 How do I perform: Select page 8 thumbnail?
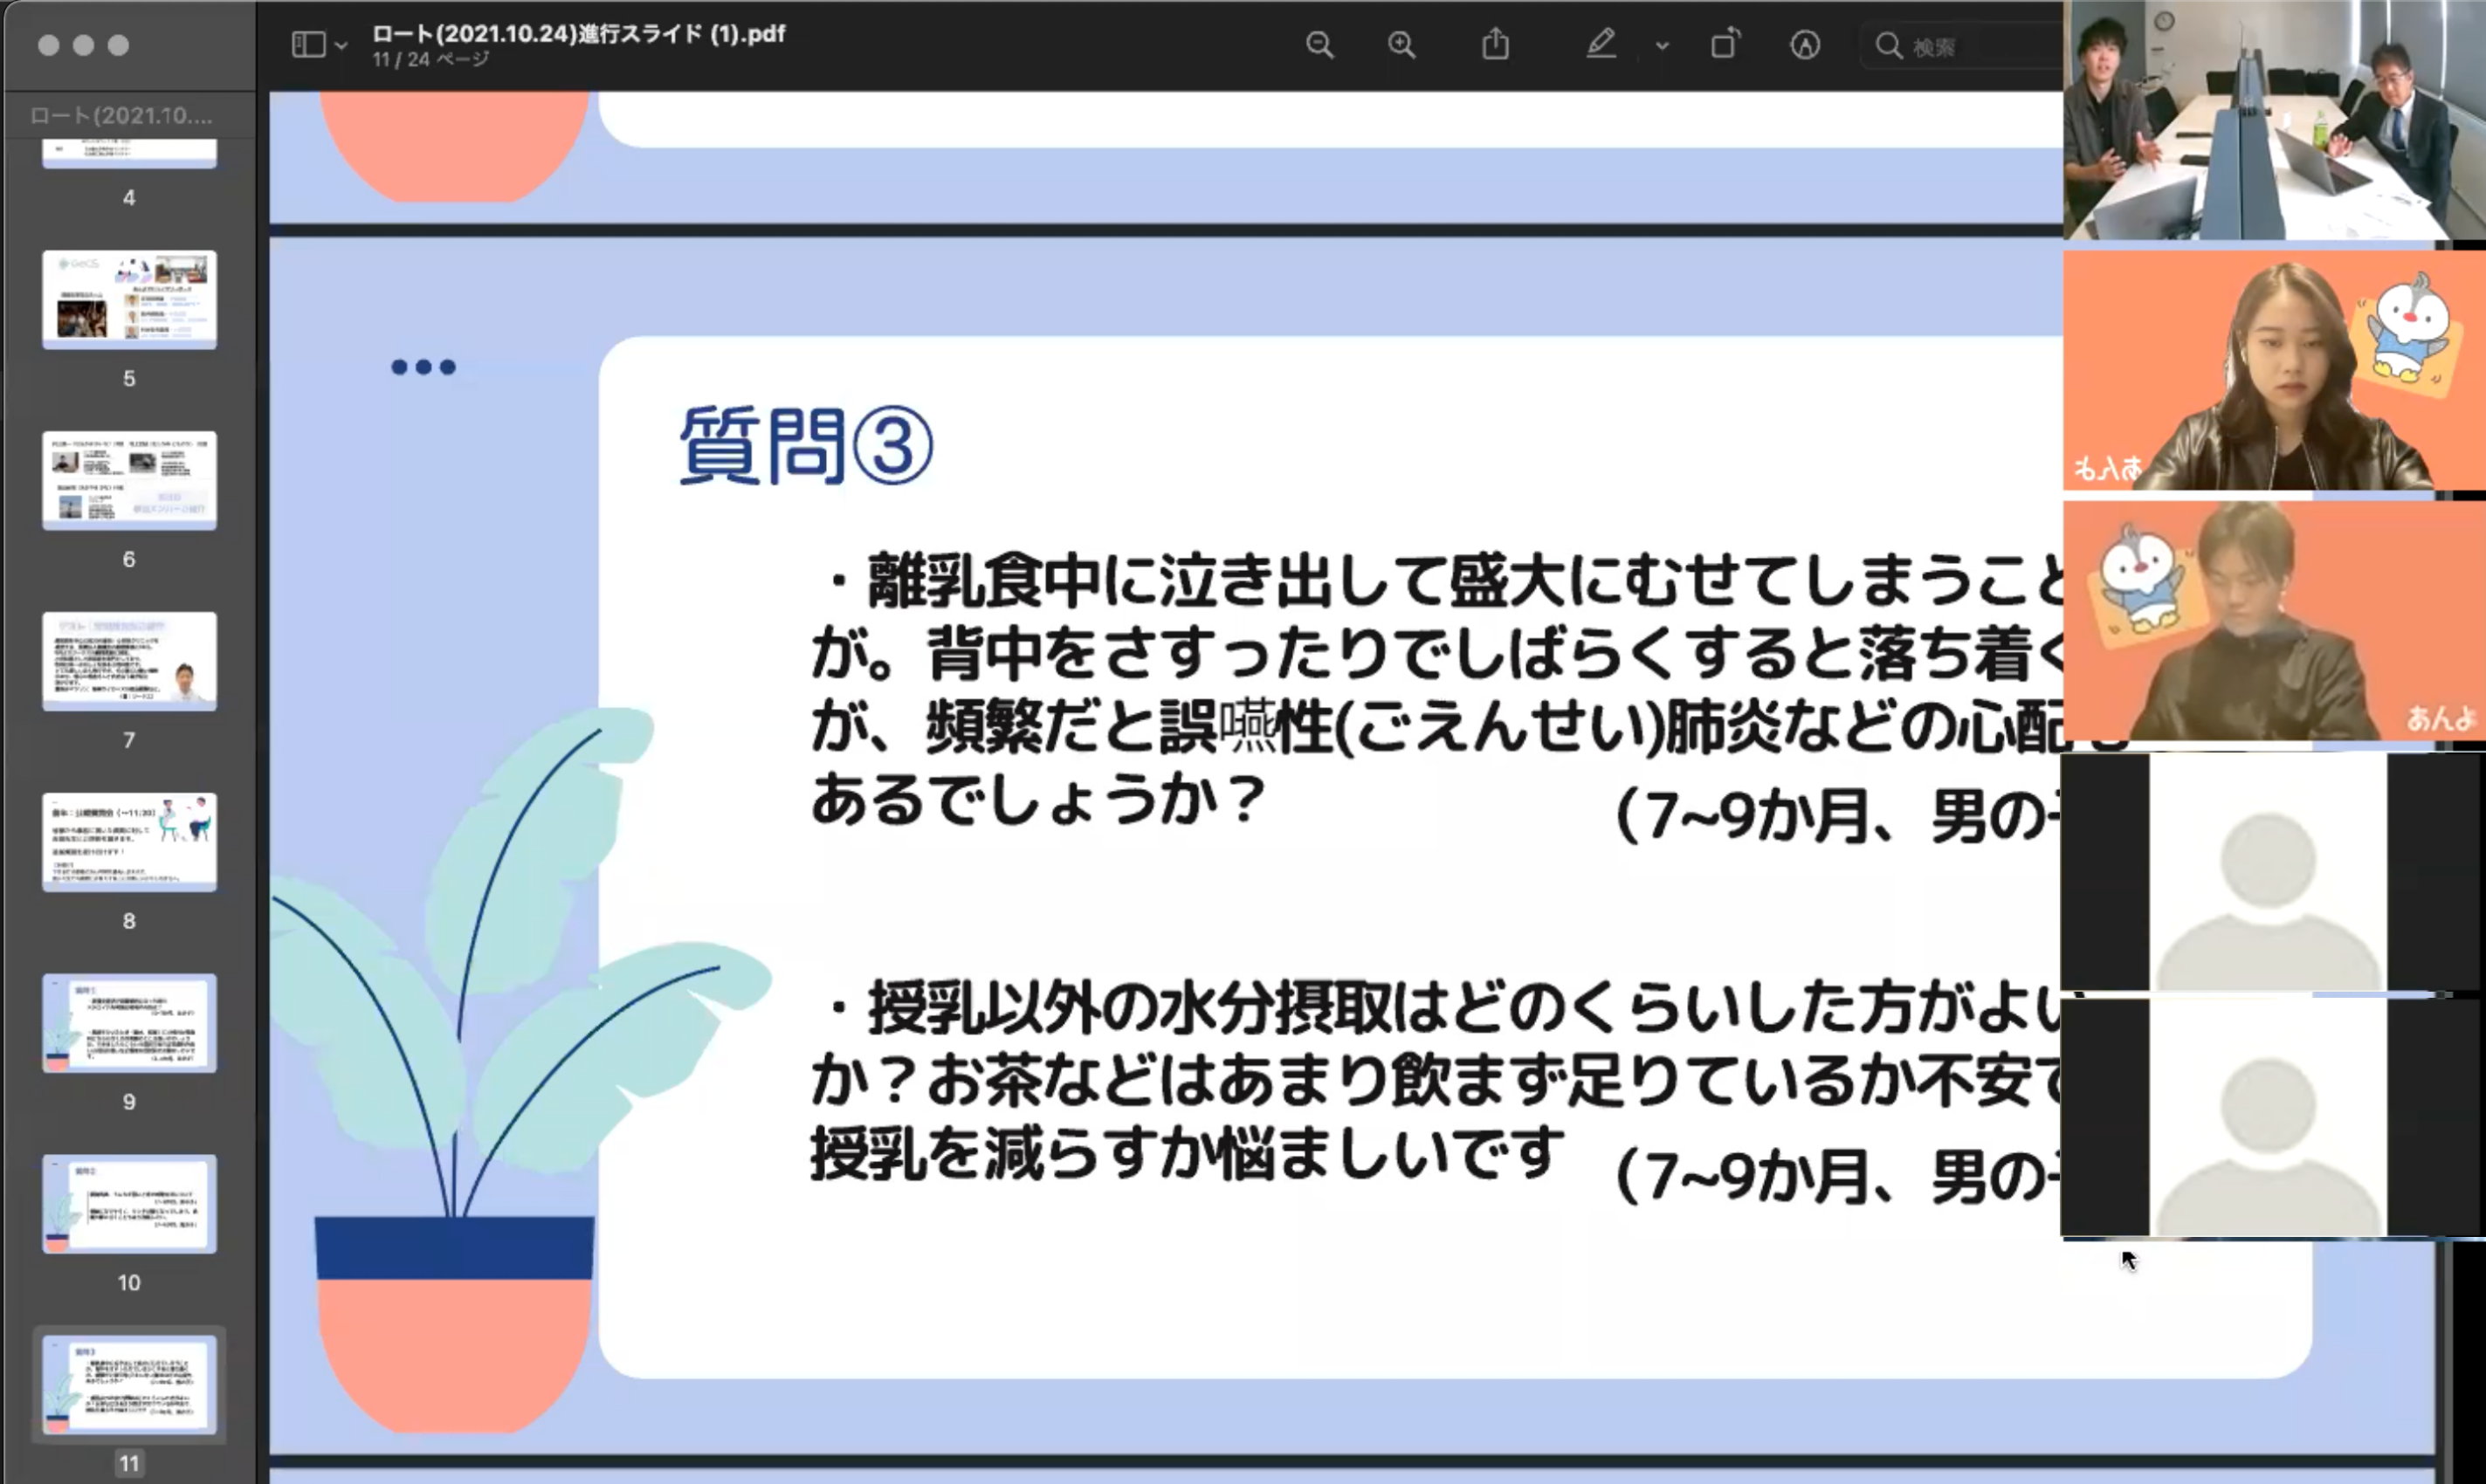(x=129, y=842)
